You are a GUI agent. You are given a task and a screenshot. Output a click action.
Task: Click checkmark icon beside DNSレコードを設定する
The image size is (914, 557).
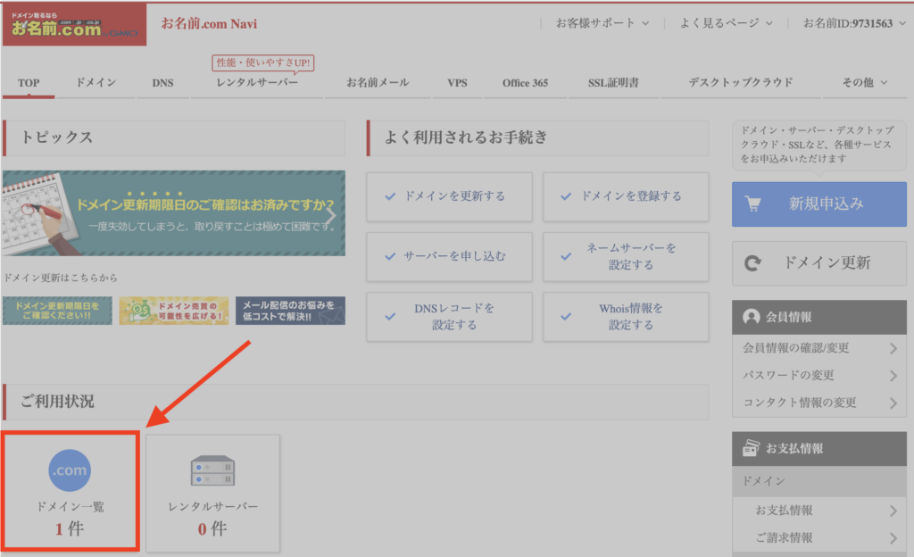click(390, 316)
